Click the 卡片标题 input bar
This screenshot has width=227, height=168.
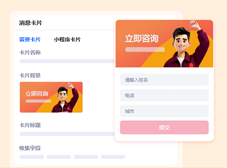pos(67,134)
